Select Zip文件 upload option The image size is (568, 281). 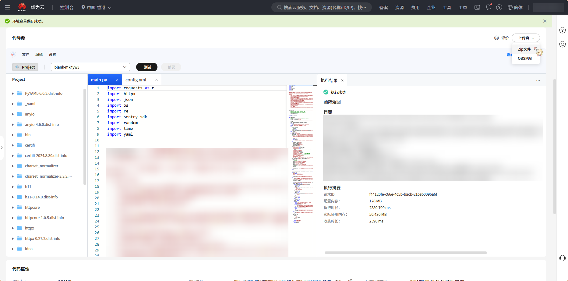(524, 49)
